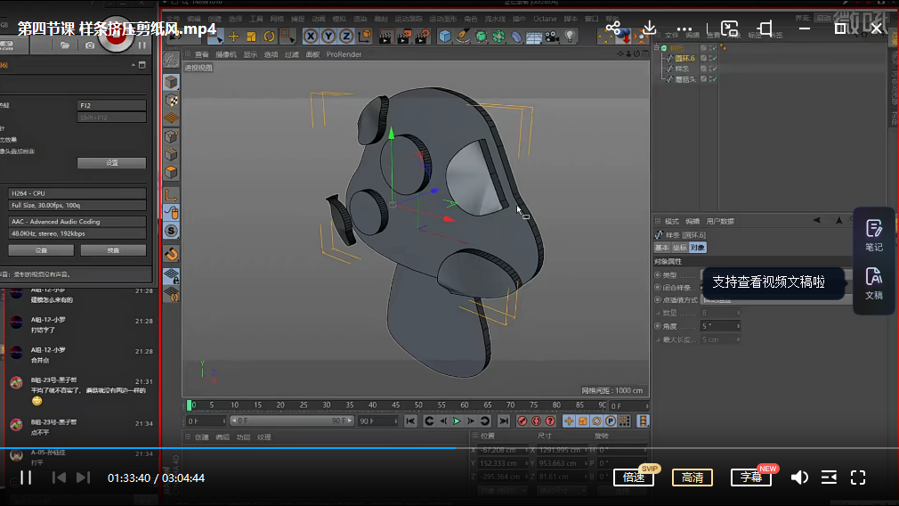Open the Subdivision Surface generator icon
Viewport: 899px width, 506px height.
(x=481, y=37)
